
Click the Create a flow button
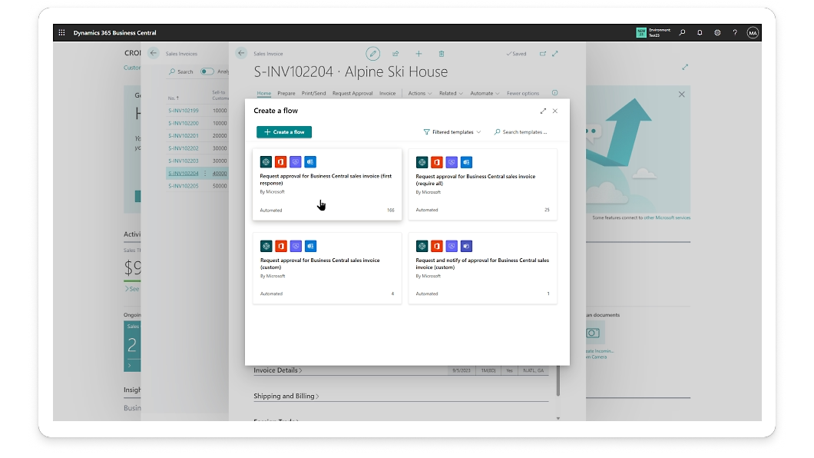pyautogui.click(x=284, y=132)
